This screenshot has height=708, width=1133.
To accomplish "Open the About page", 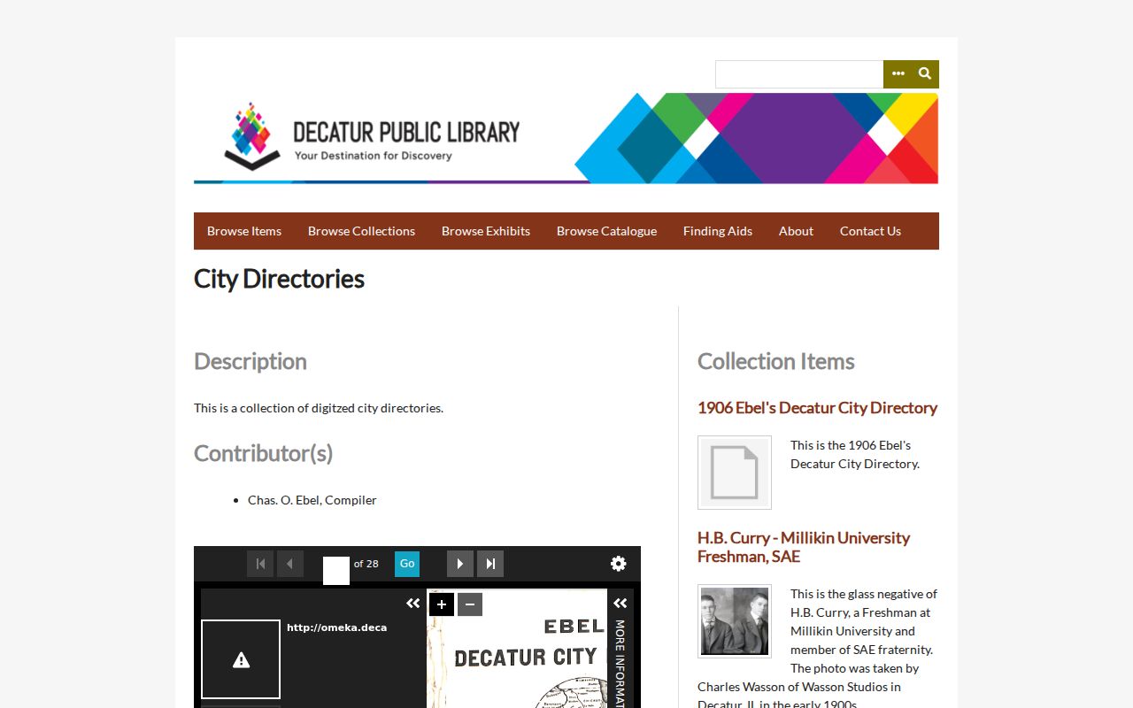I will click(x=796, y=231).
